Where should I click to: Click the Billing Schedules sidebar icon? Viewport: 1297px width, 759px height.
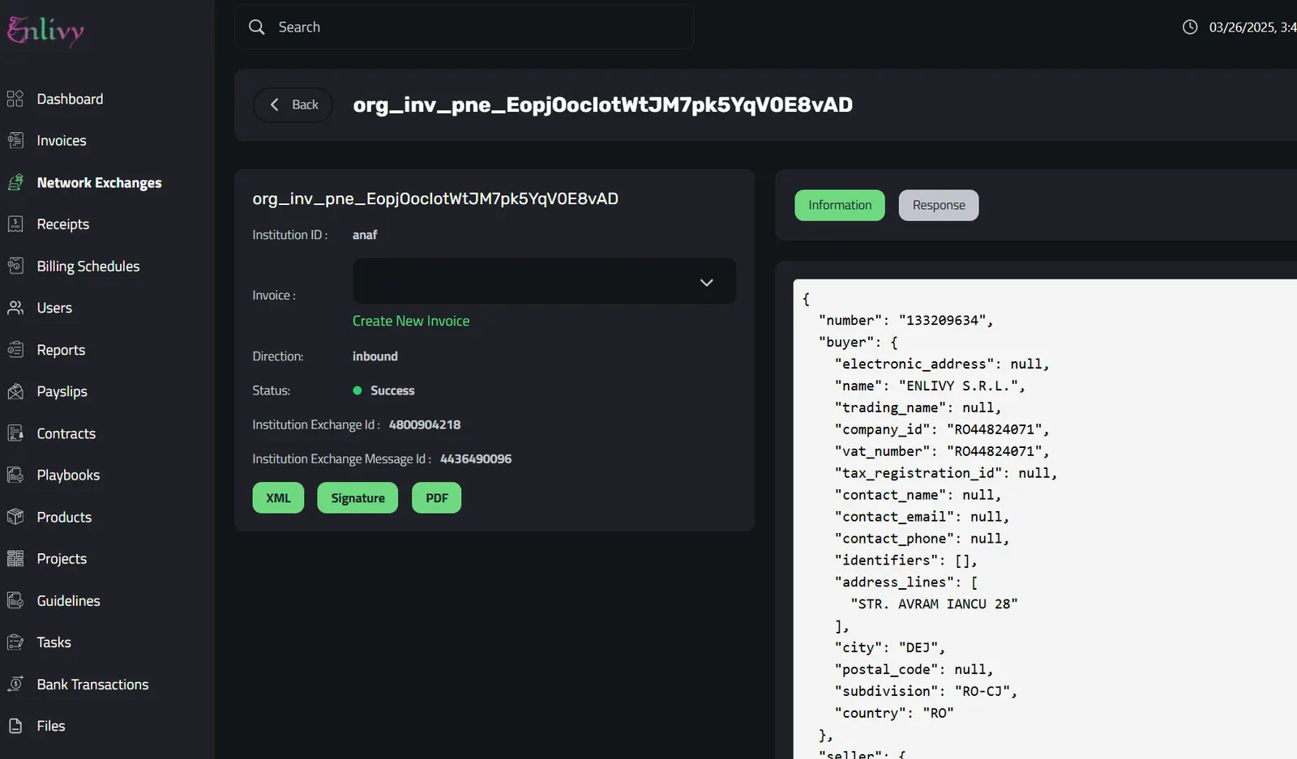coord(15,266)
